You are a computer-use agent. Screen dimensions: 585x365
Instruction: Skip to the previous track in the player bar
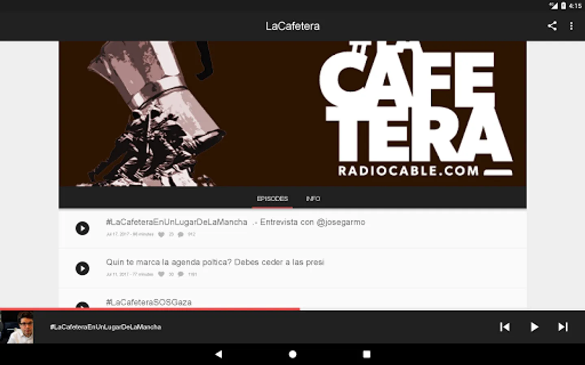[505, 327]
